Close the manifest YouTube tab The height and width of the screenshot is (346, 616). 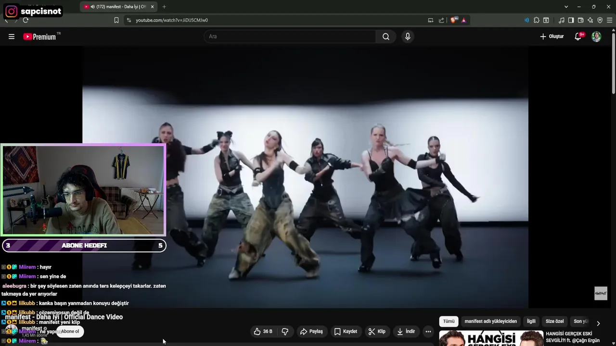point(152,7)
